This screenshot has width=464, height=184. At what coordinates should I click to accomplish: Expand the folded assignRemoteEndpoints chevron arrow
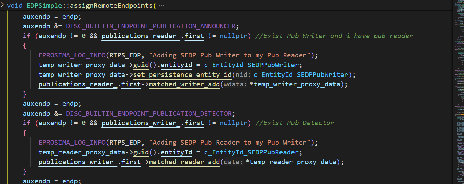pos(2,6)
